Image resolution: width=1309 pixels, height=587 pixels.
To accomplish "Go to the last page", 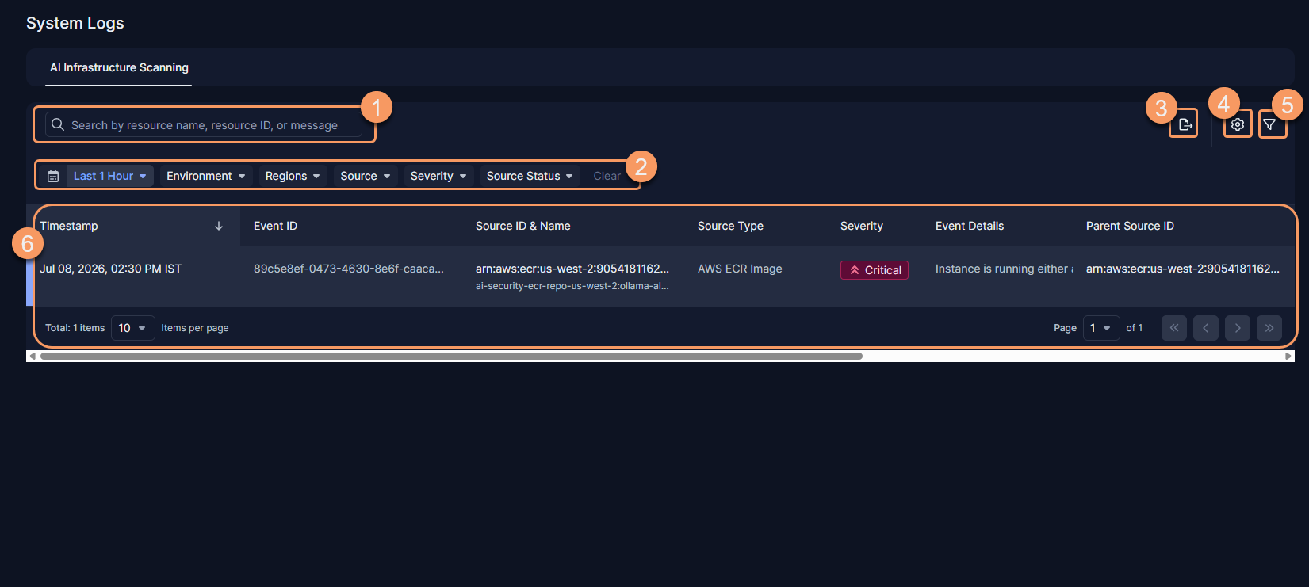I will click(x=1269, y=328).
